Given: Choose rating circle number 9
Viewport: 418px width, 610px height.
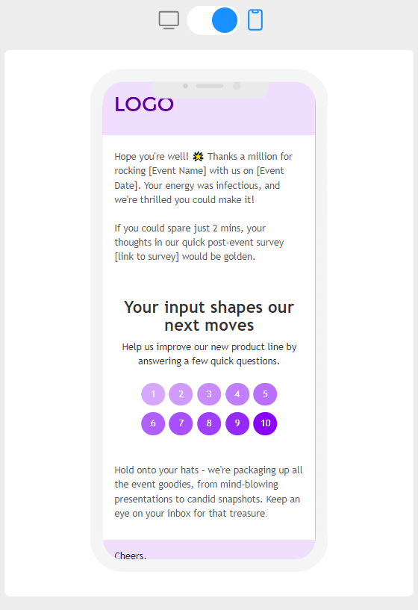Looking at the screenshot, I should pos(237,423).
